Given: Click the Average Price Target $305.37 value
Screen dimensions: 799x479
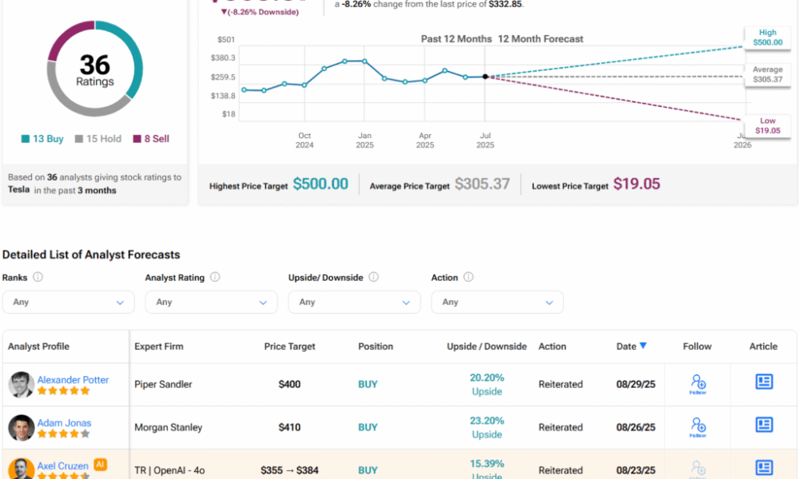Looking at the screenshot, I should point(482,184).
